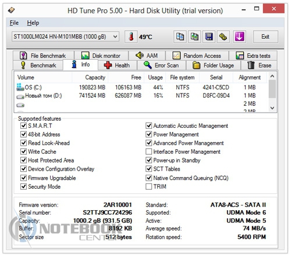The width and height of the screenshot is (291, 256).
Task: Toggle the TRIM checkbox
Action: click(x=148, y=186)
